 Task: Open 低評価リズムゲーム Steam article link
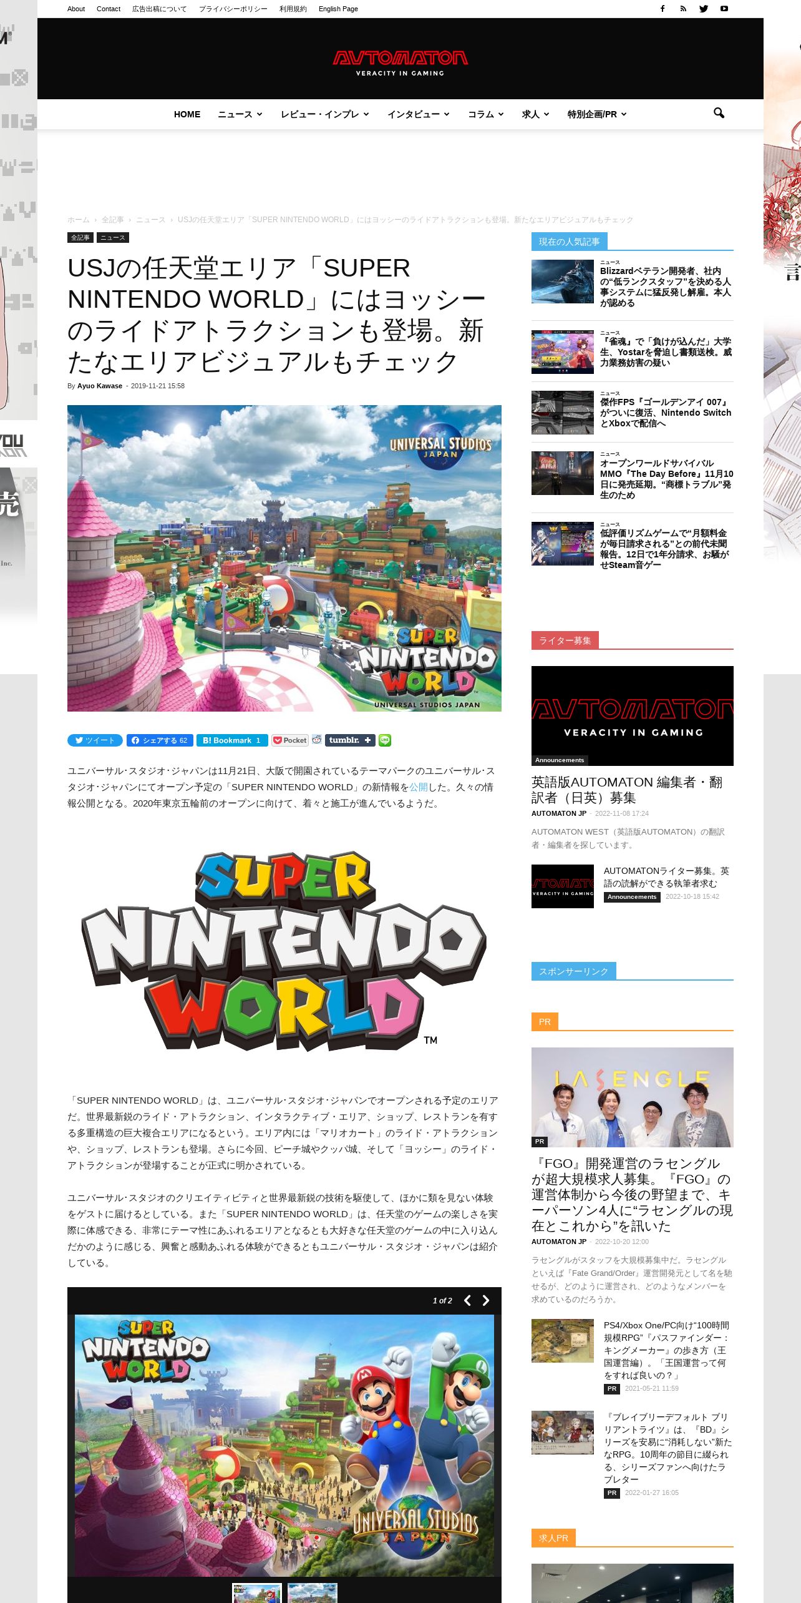click(666, 549)
